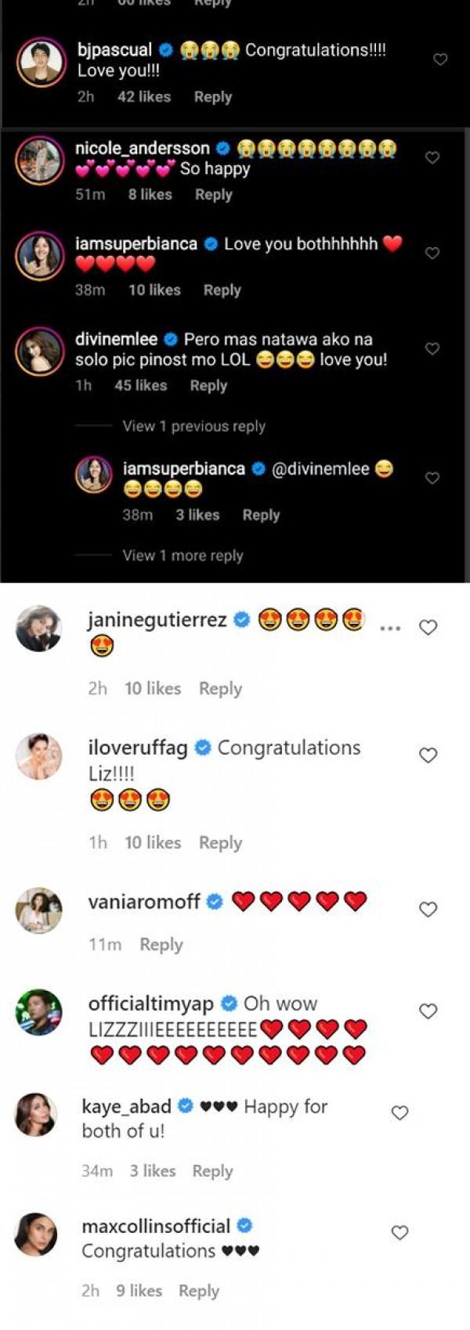Screen dimensions: 470x1330
Task: Toggle like on iamsuperbianca's reply to divinemlee
Action: pos(432,478)
